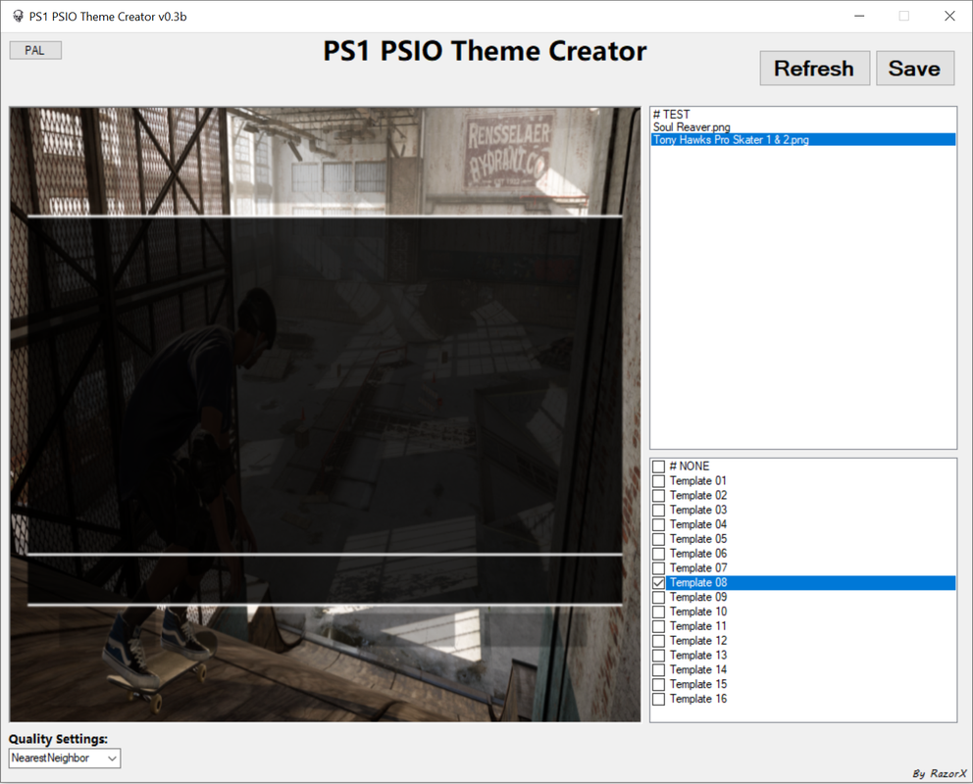This screenshot has height=784, width=973.
Task: Click the Save button
Action: (915, 69)
